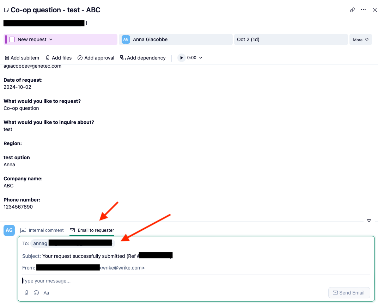Screen dimensions: 378x304
Task: Click the test option value Anna
Action: (9, 165)
